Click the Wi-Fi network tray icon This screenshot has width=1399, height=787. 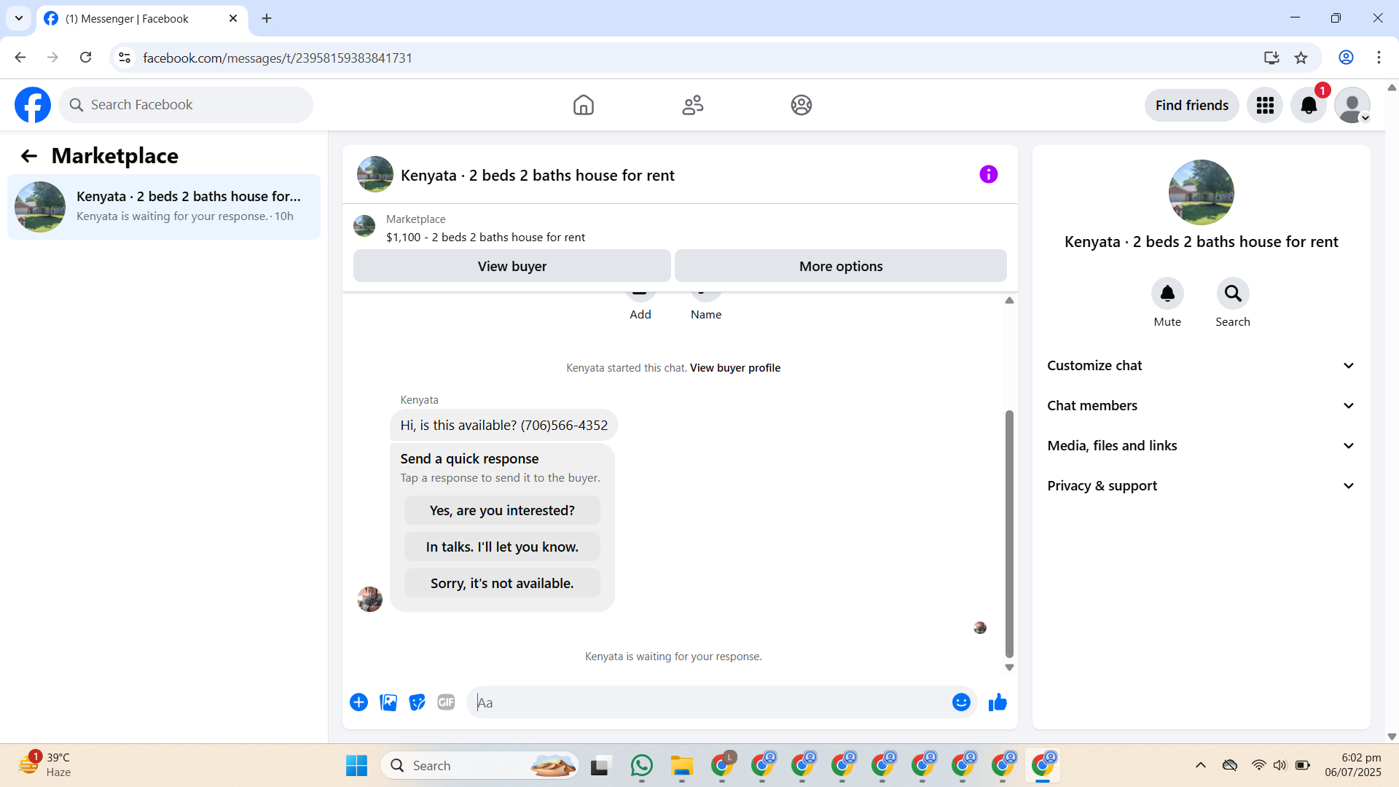click(x=1258, y=765)
